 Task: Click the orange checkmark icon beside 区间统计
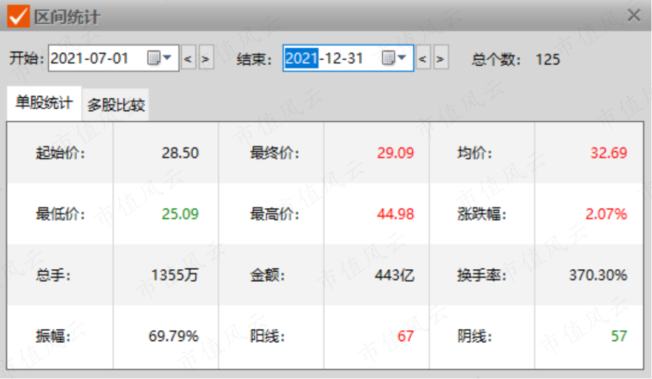[18, 16]
